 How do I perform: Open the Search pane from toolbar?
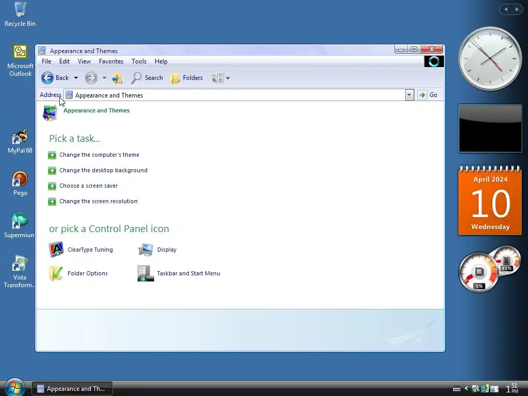tap(147, 78)
